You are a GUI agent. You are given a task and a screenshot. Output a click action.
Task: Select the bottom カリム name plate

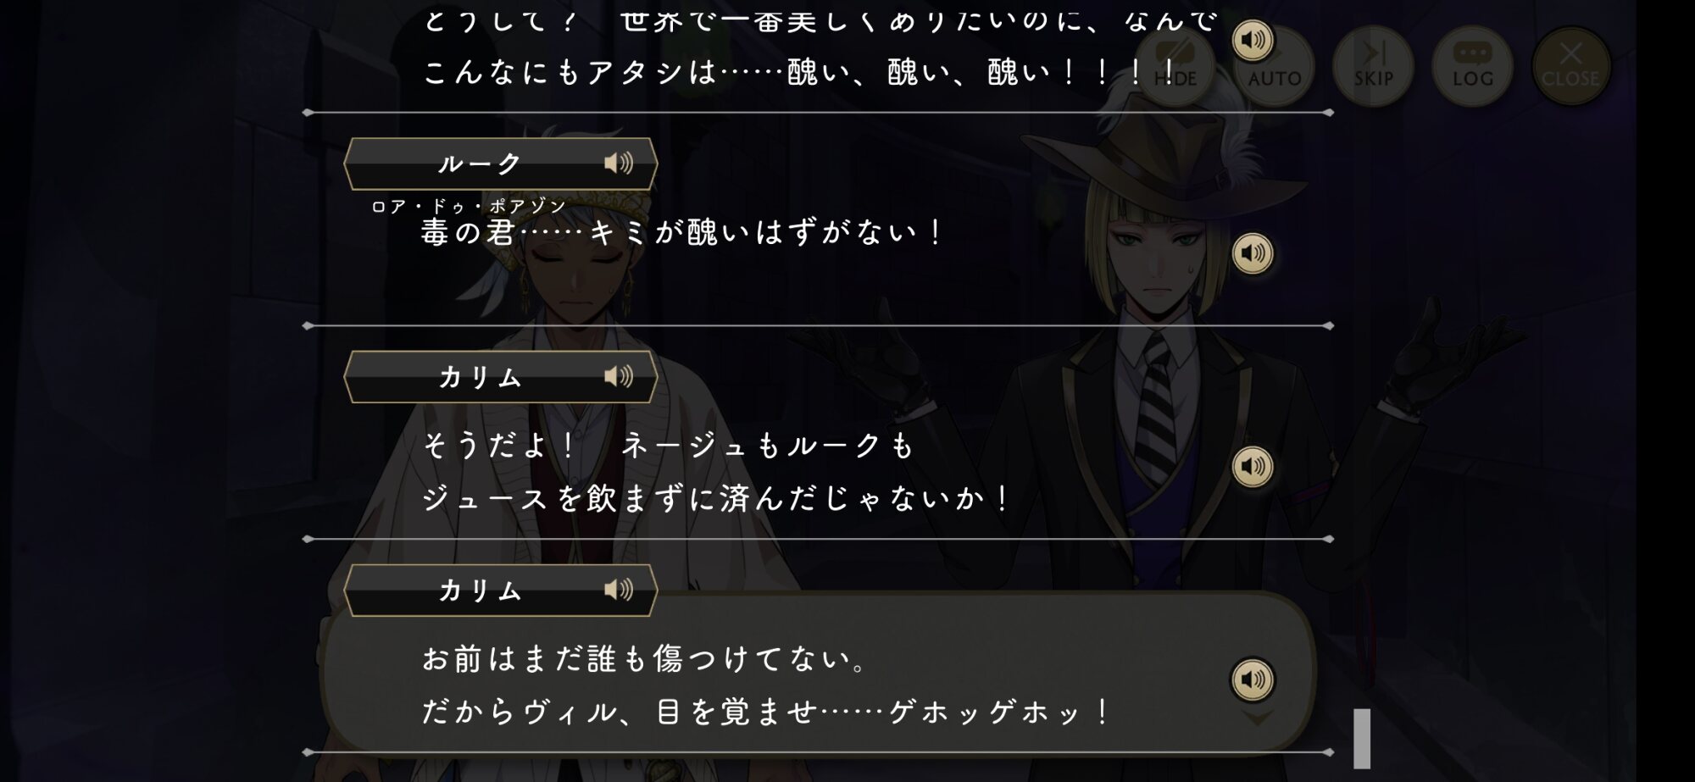500,591
